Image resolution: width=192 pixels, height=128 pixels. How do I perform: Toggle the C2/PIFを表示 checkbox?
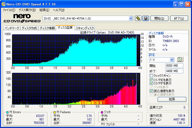point(151,83)
